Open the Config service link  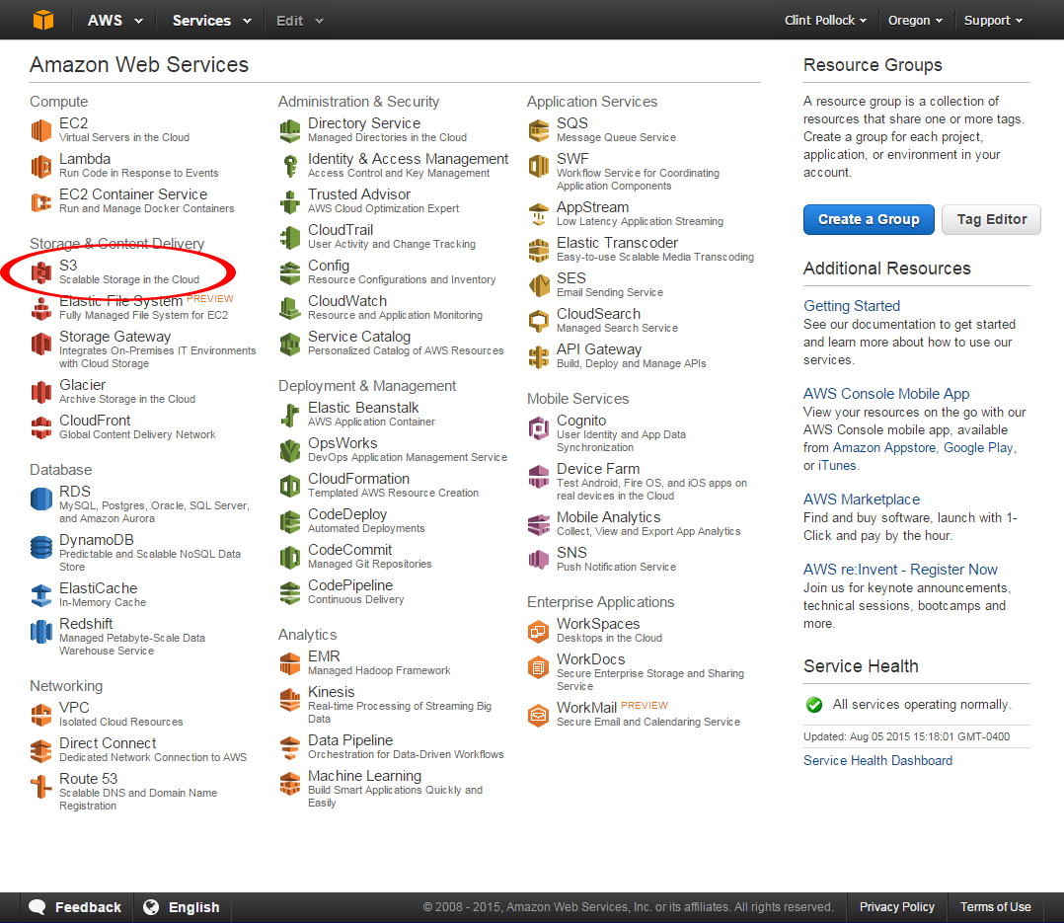pyautogui.click(x=329, y=267)
